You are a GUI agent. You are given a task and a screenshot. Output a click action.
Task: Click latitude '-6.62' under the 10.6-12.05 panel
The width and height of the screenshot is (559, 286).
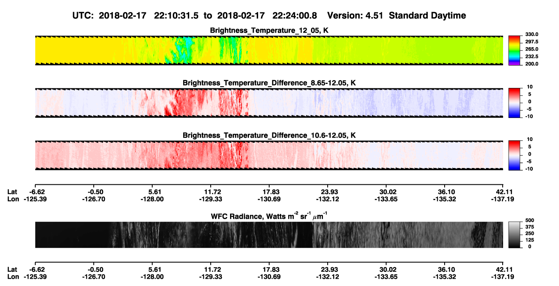[x=37, y=192]
